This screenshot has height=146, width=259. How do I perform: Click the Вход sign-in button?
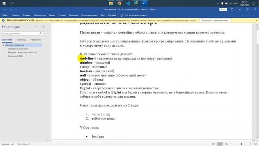point(223,9)
